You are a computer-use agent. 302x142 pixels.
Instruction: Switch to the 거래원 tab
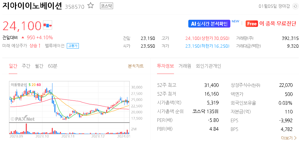[185, 66]
